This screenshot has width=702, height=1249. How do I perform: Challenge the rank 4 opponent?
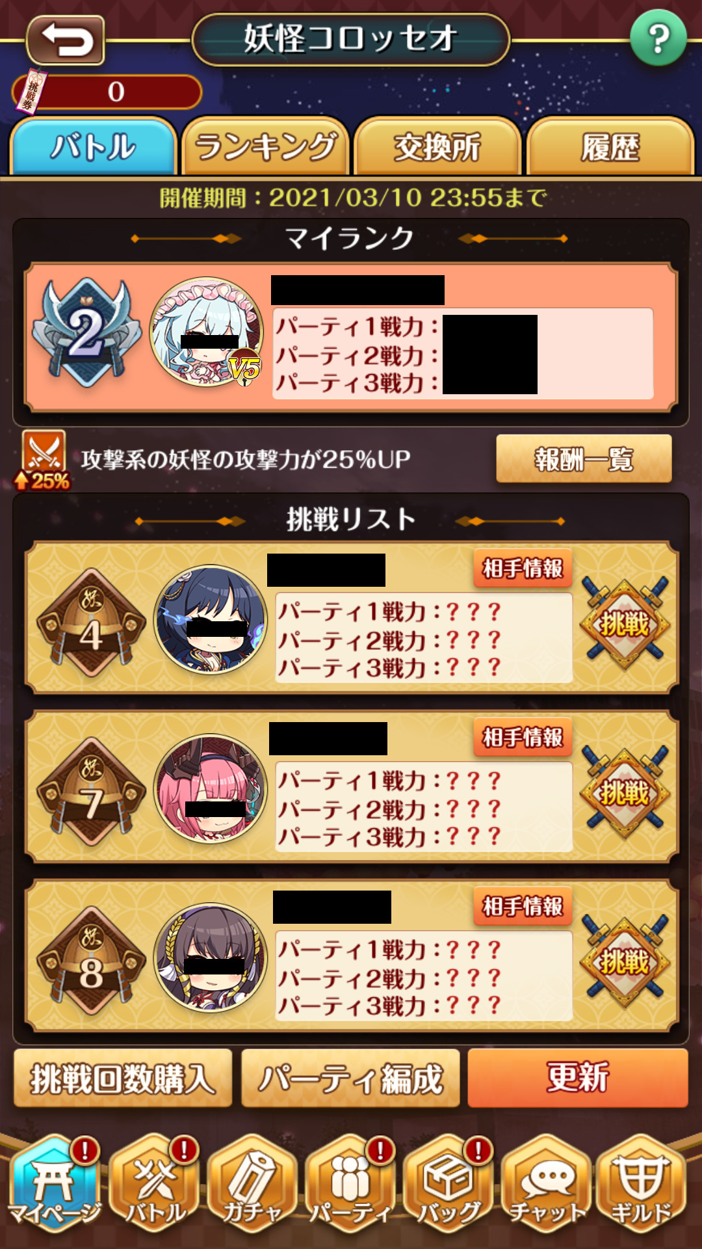click(x=625, y=624)
